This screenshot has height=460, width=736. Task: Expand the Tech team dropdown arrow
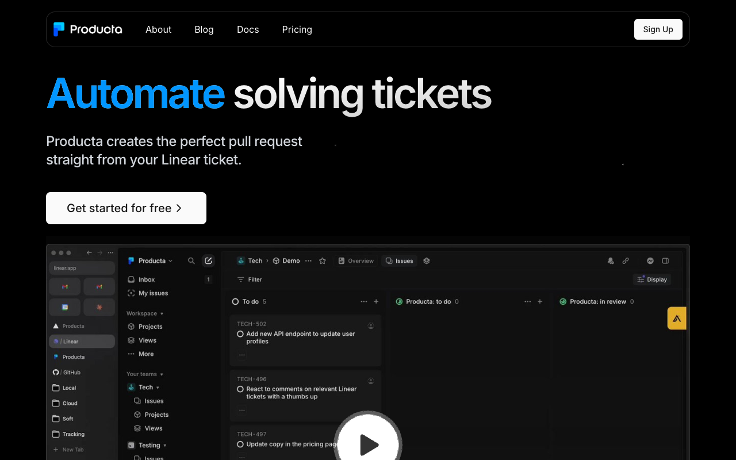pos(158,388)
